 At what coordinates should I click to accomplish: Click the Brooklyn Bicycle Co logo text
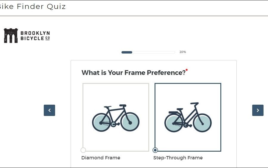click(x=35, y=36)
